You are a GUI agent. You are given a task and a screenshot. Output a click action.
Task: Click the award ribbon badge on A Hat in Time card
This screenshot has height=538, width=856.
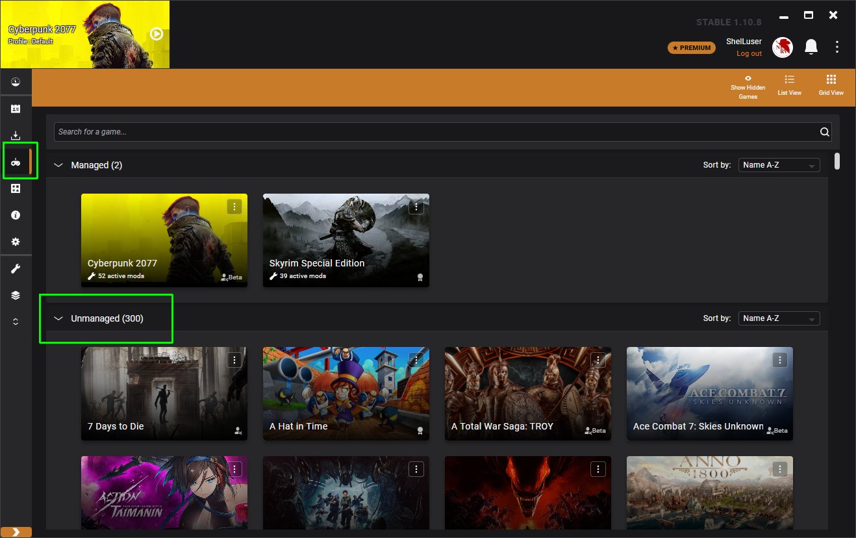(x=420, y=430)
